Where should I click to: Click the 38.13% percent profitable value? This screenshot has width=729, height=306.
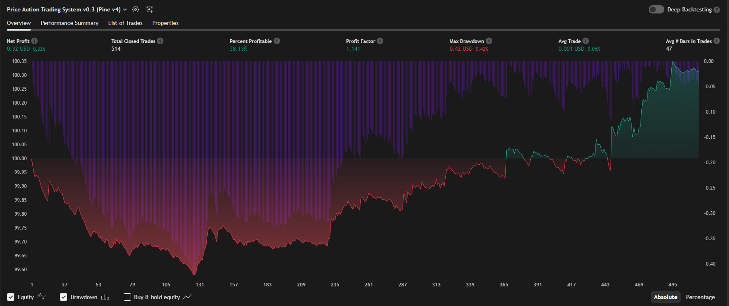click(238, 49)
